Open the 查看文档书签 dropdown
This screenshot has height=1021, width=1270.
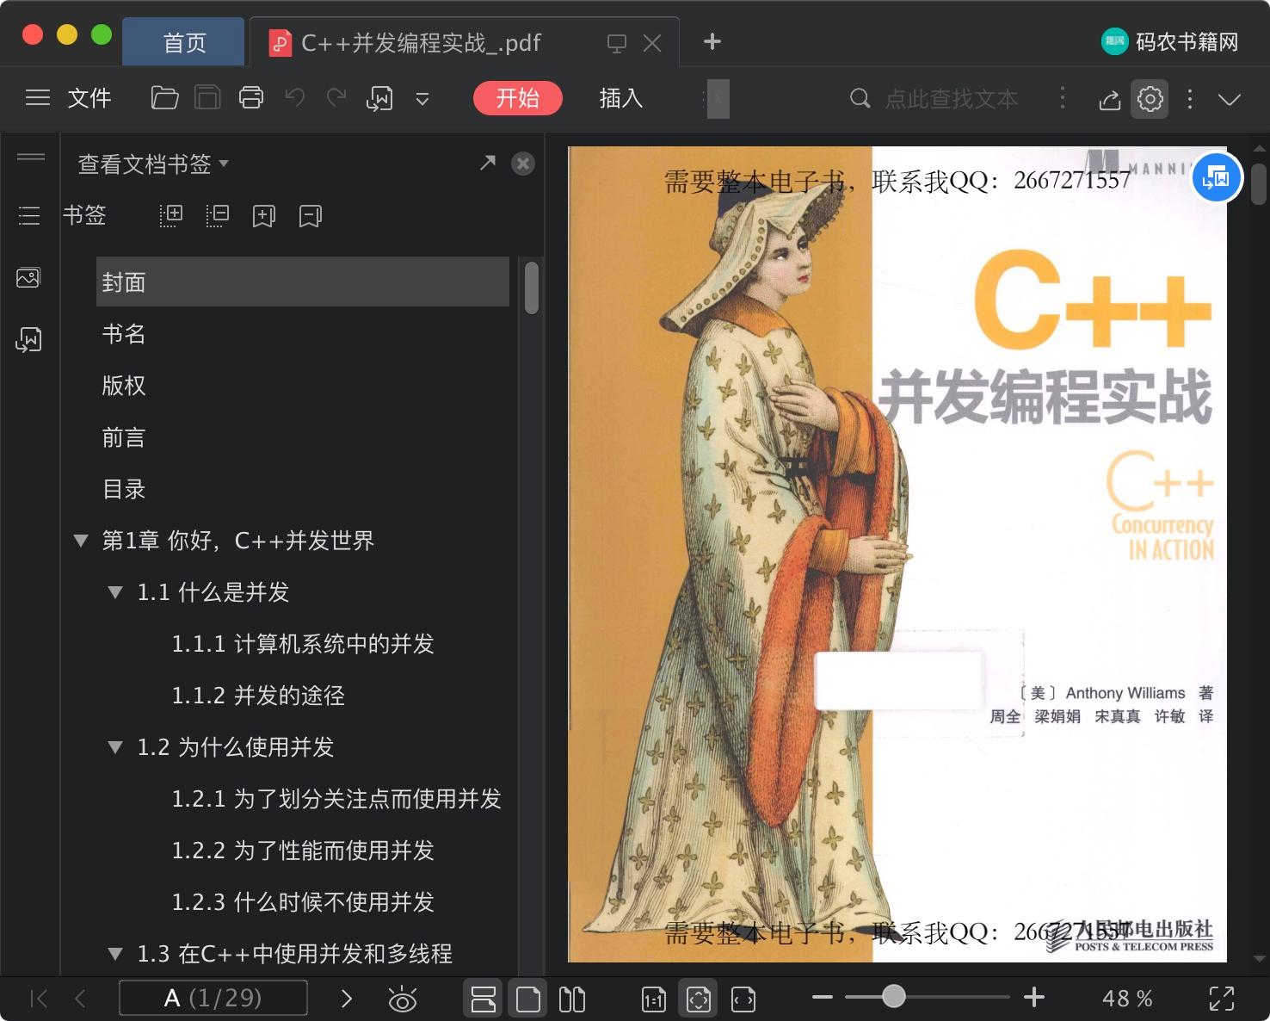(x=153, y=164)
